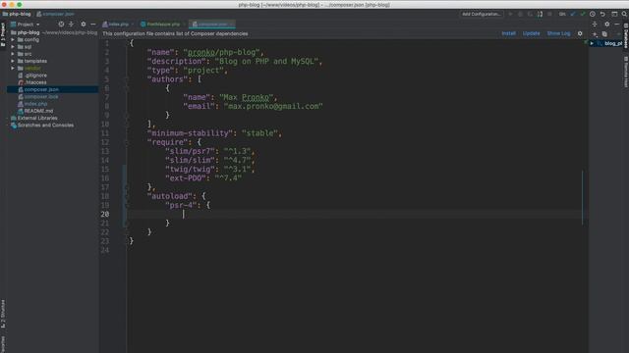Open Add Configuration dropdown
The image size is (629, 353).
tap(481, 14)
